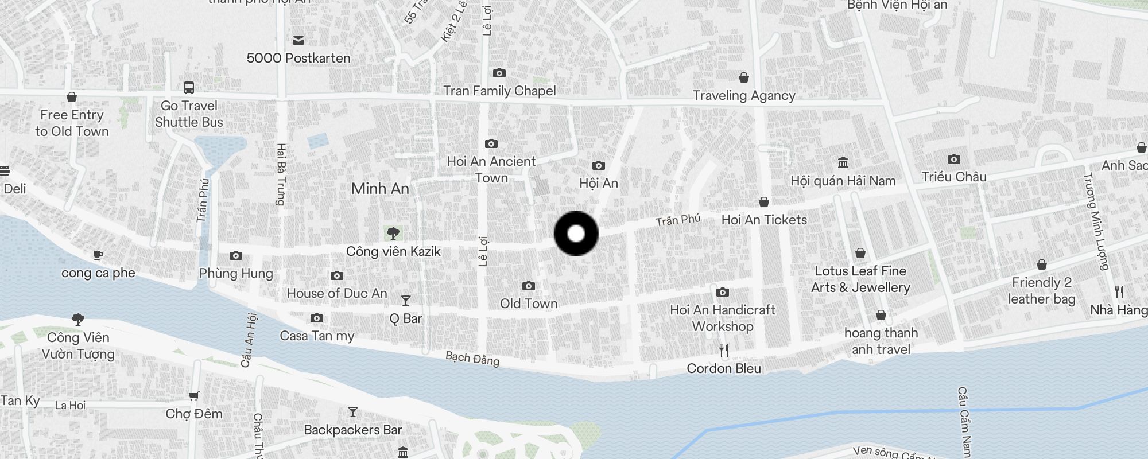Click the Hoi An Handicraft Workshop label
1148x459 pixels.
pyautogui.click(x=723, y=318)
